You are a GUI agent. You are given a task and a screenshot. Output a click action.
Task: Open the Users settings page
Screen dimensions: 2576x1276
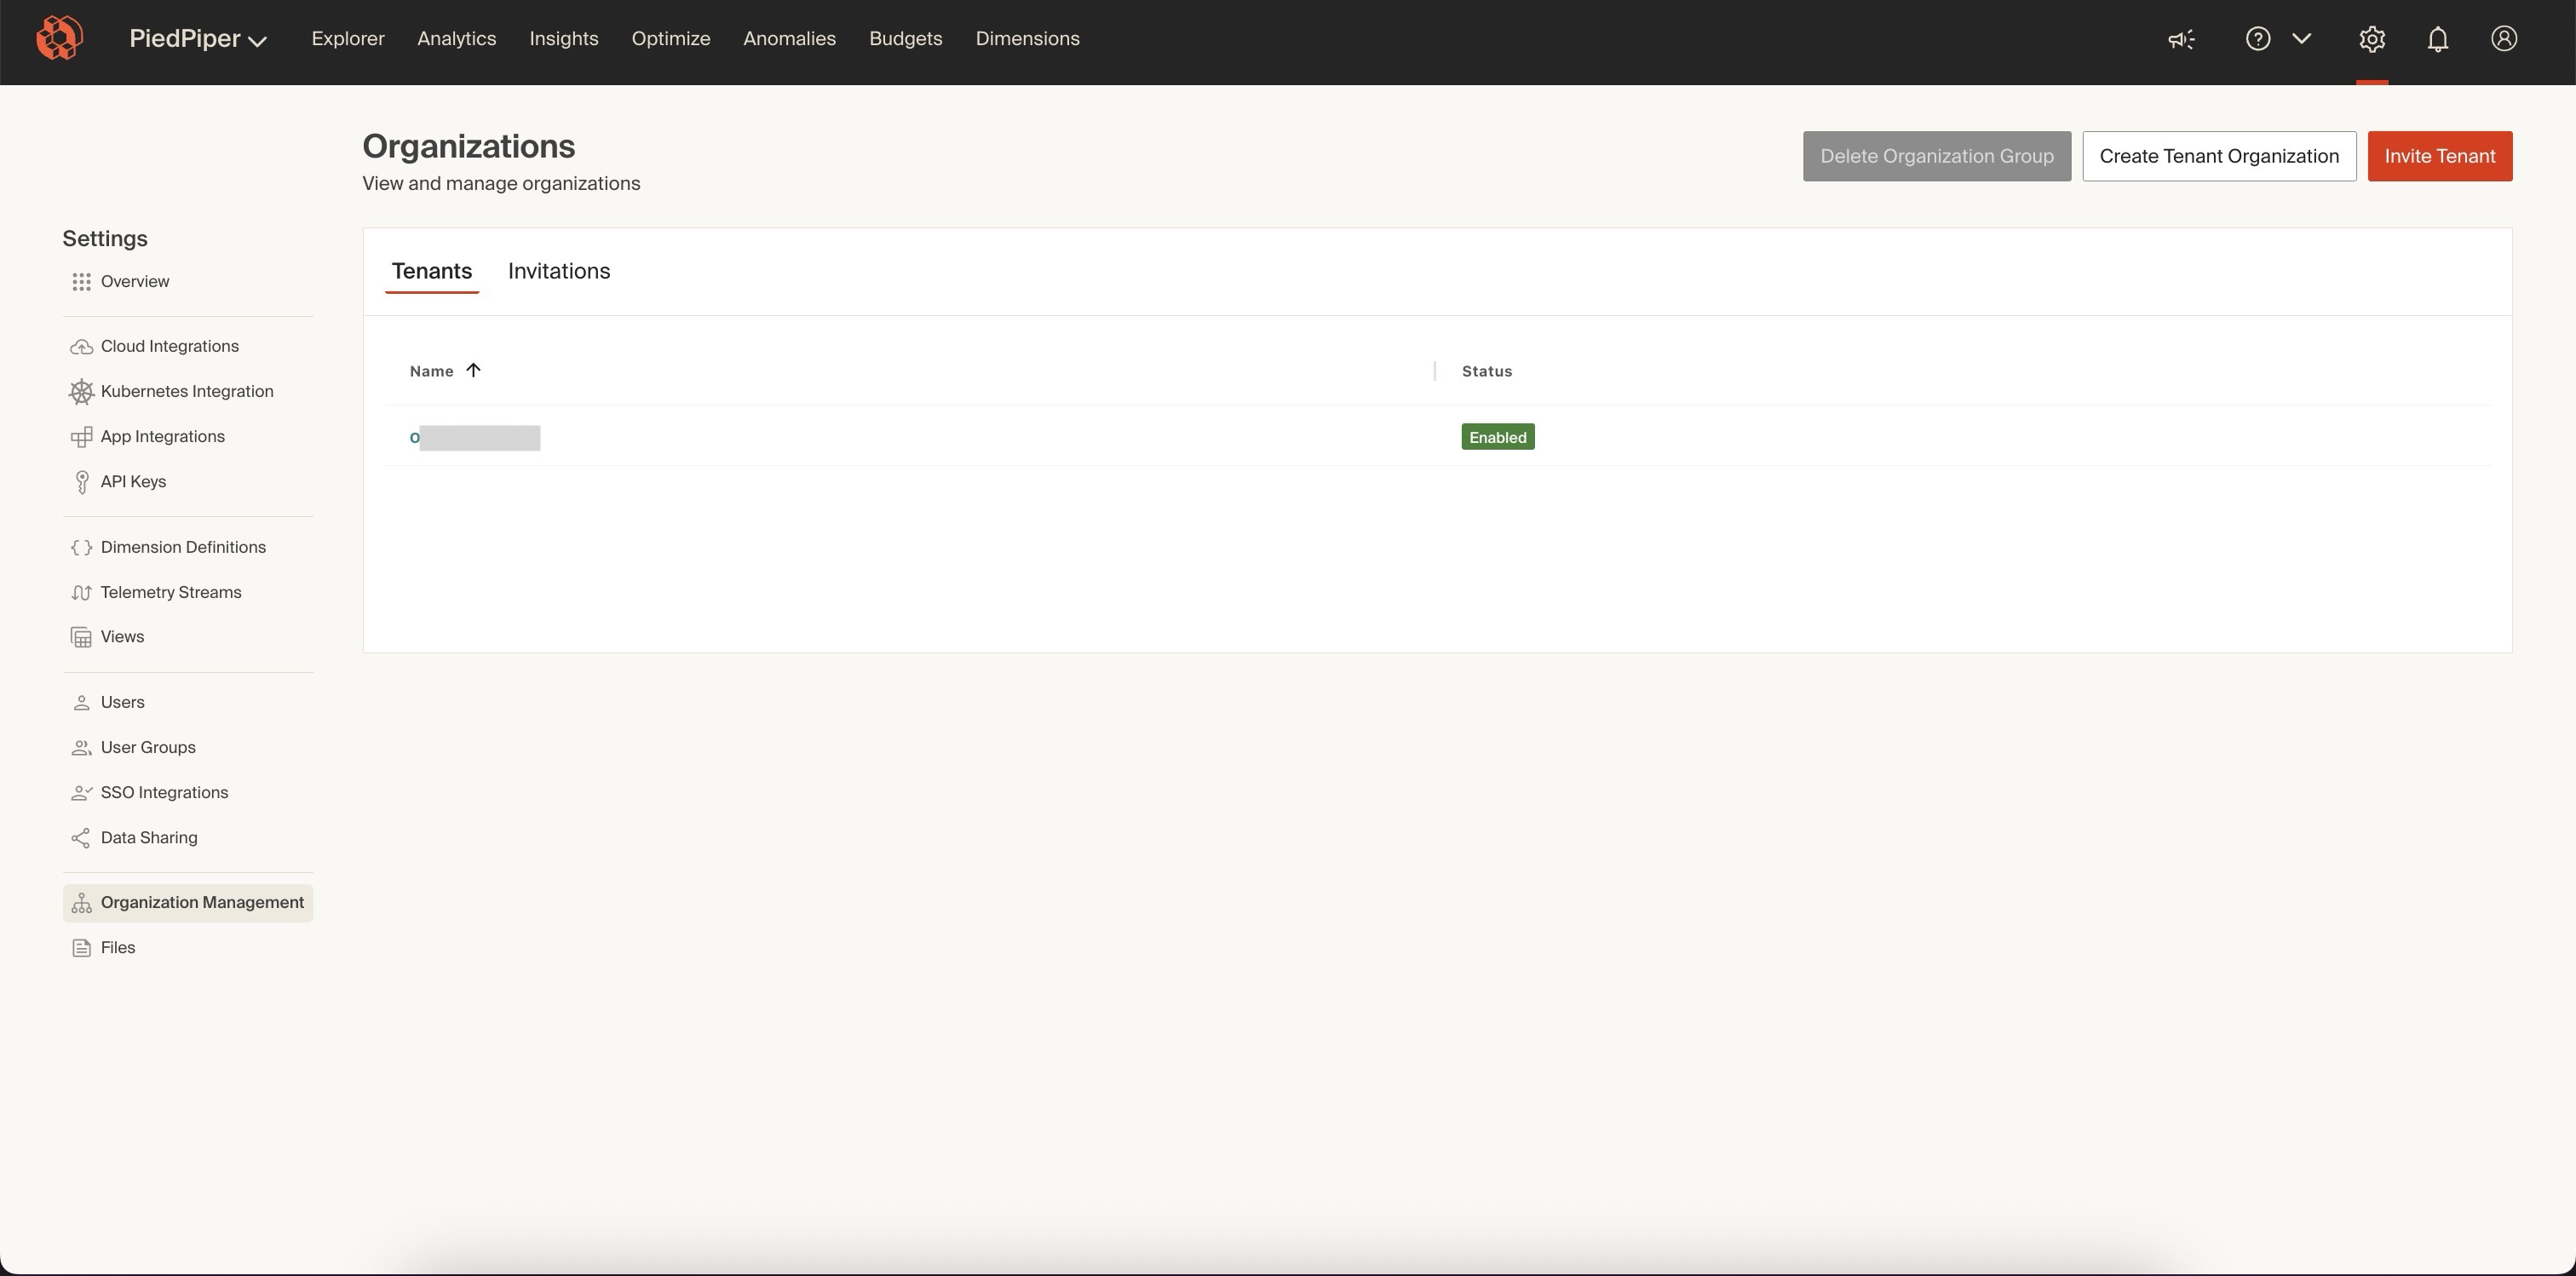click(123, 703)
